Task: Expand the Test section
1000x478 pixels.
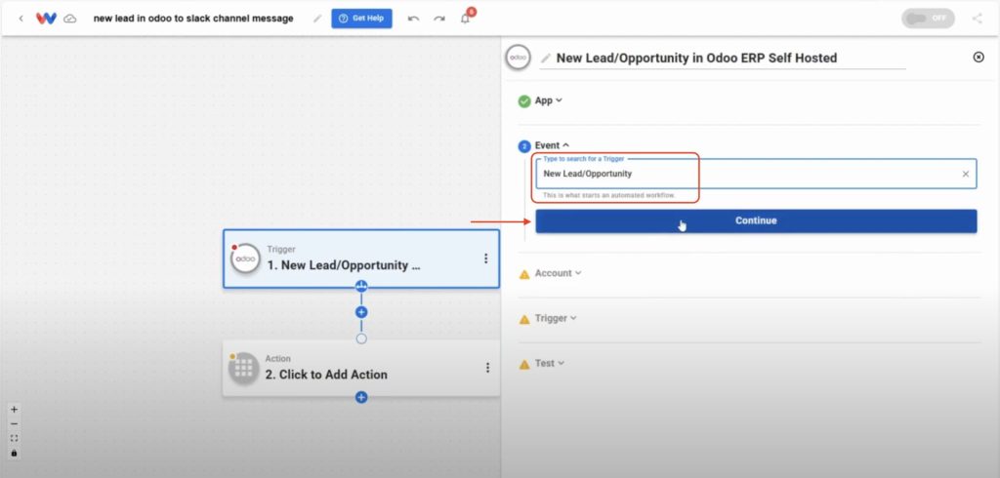Action: click(x=550, y=363)
